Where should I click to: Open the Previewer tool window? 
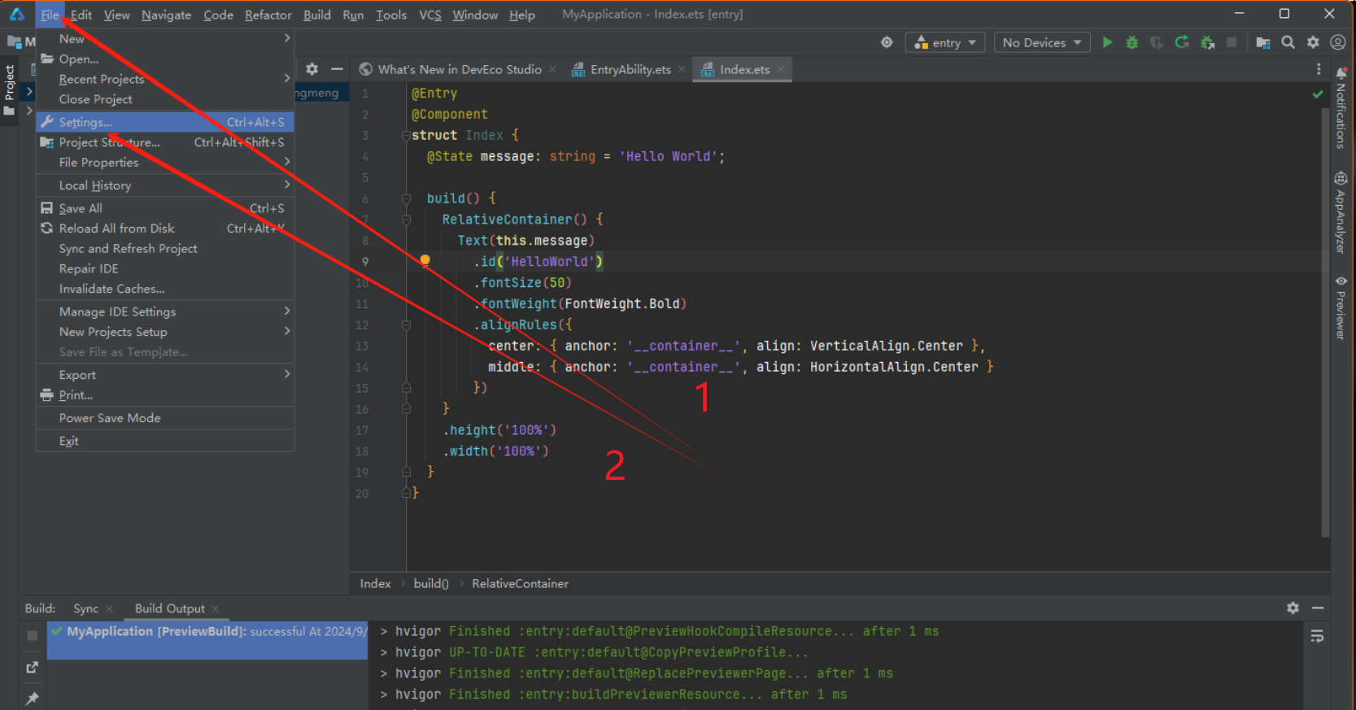(1341, 307)
